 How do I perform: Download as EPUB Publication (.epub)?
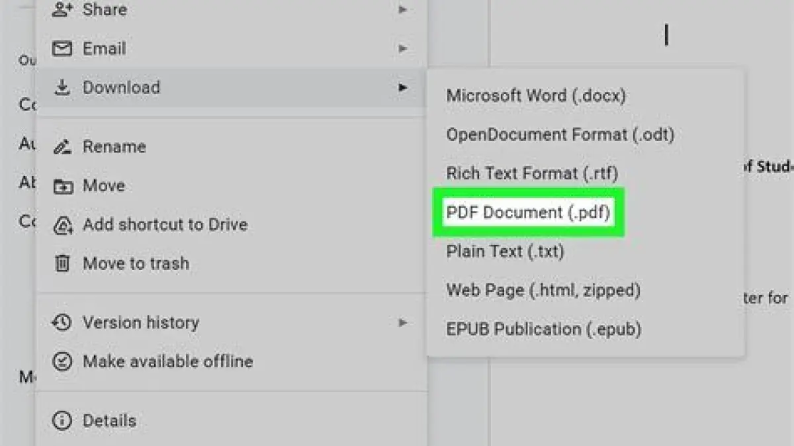(x=543, y=329)
